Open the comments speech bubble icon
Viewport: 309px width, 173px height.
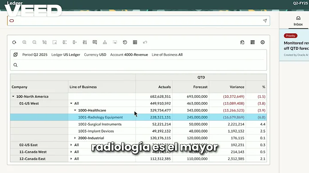(x=95, y=42)
